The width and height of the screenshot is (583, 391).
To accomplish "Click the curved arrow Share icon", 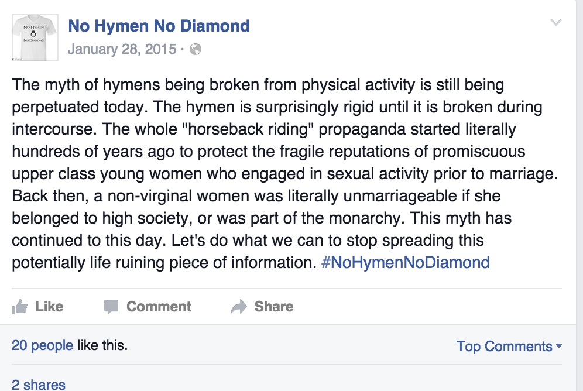I will coord(239,307).
